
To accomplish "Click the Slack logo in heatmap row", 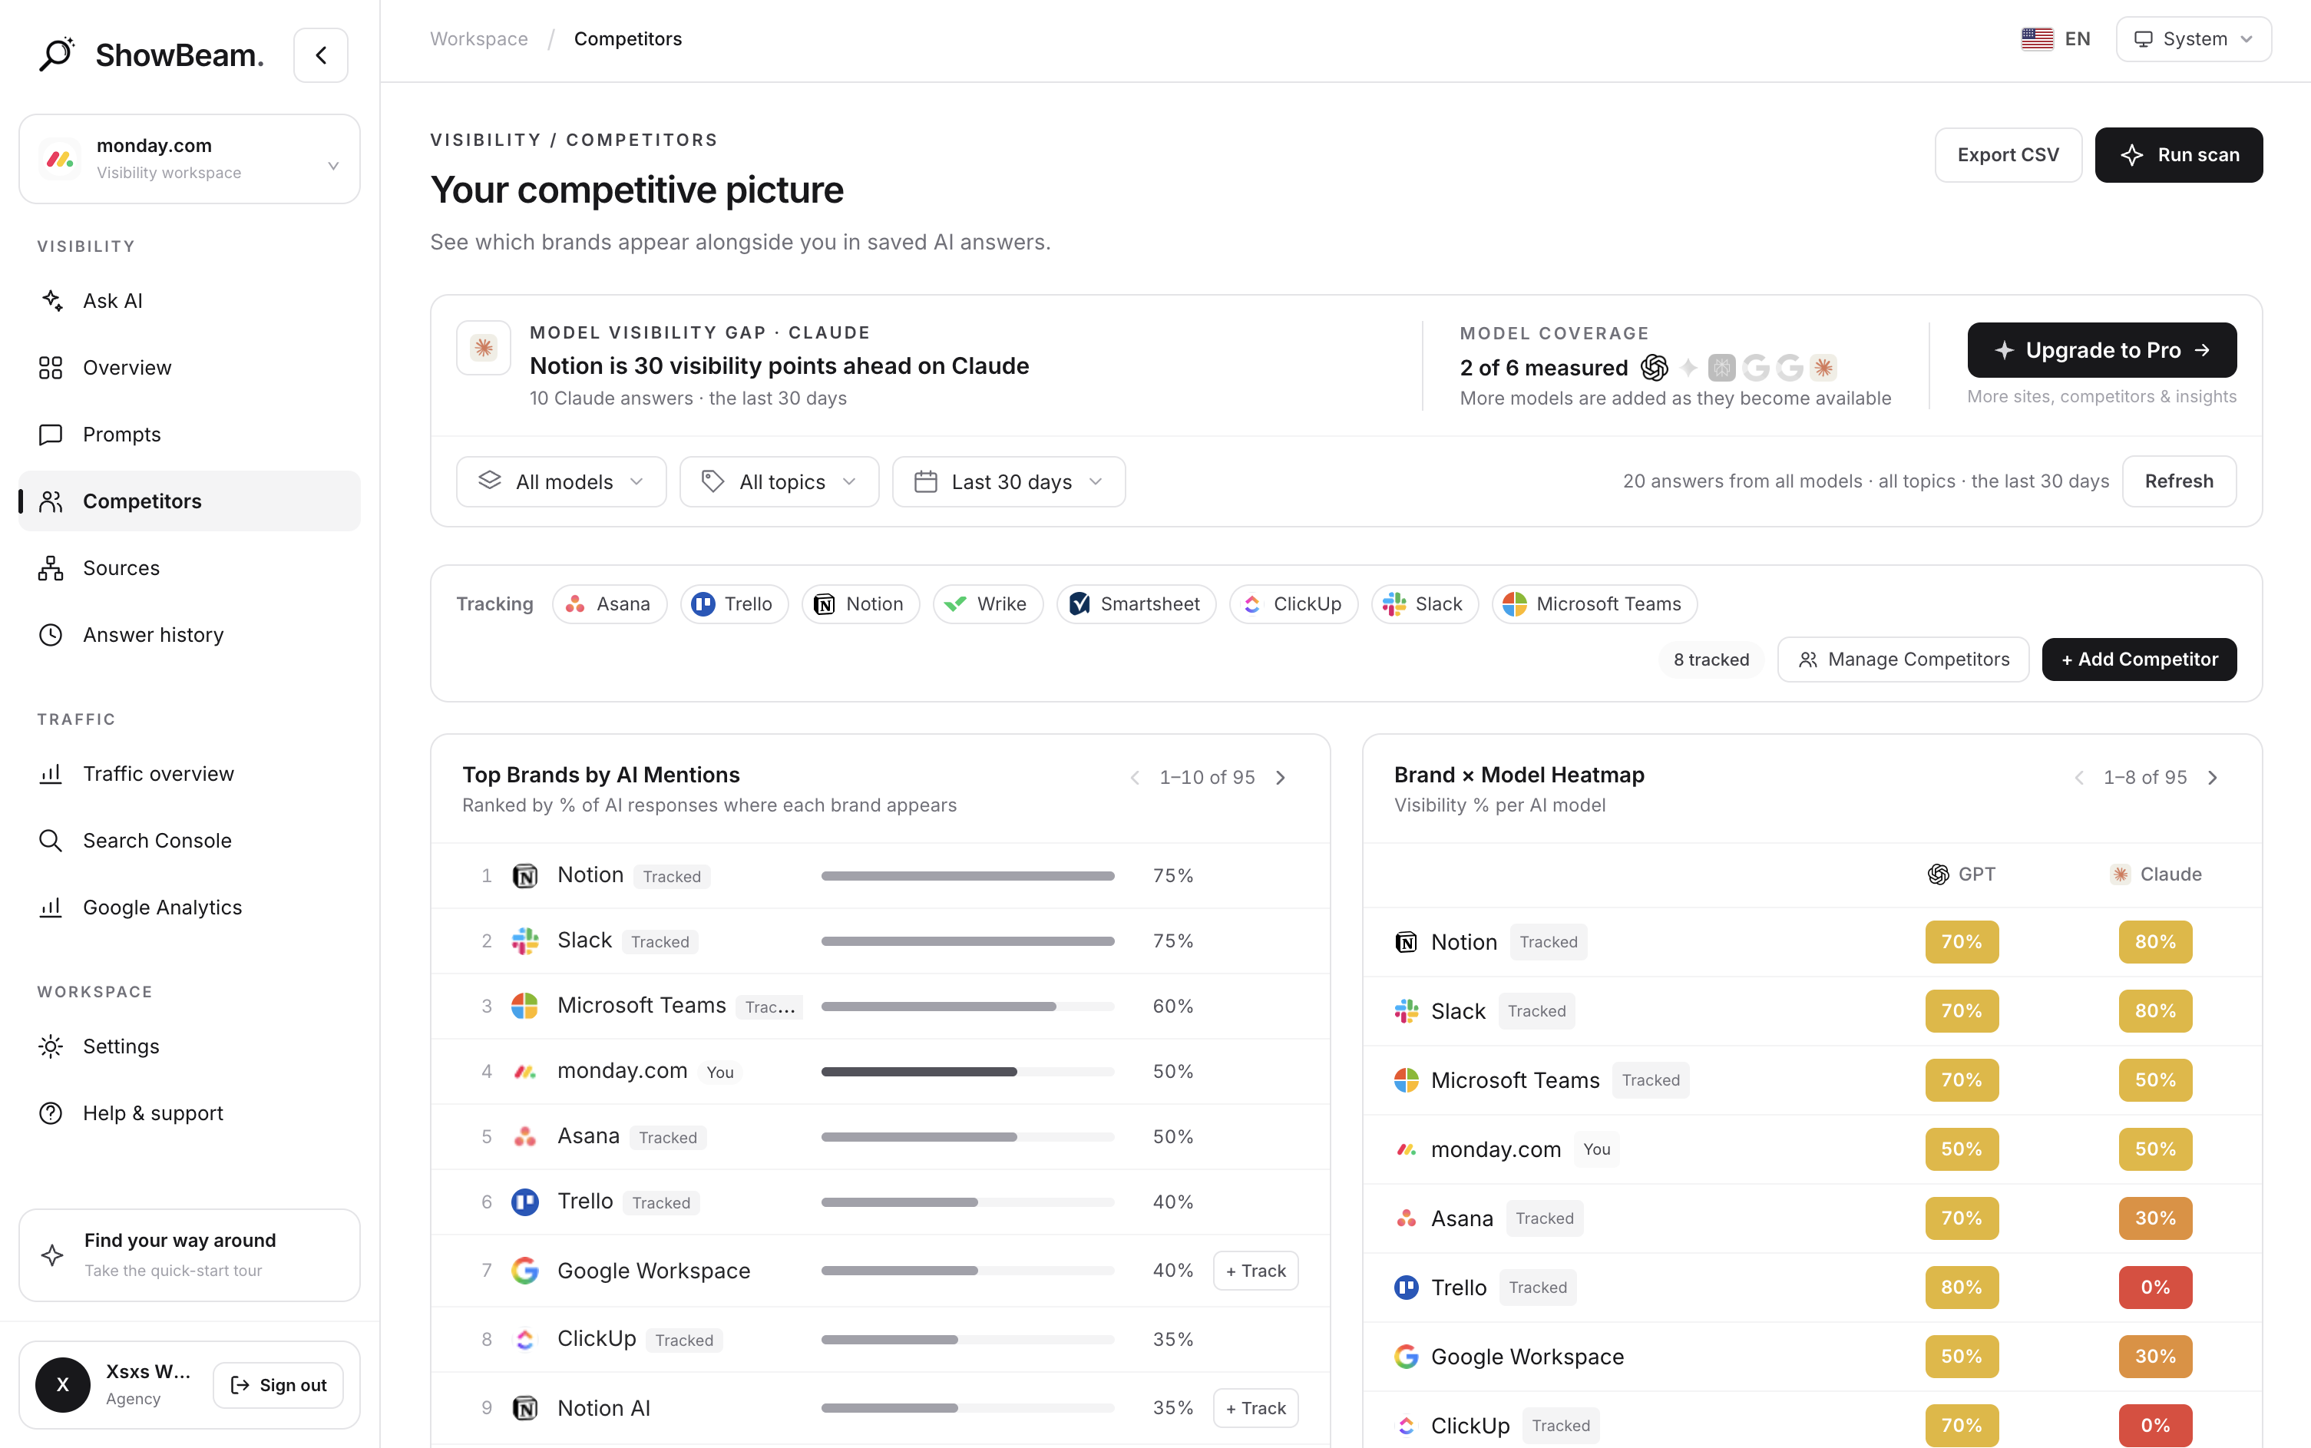I will 1406,1011.
